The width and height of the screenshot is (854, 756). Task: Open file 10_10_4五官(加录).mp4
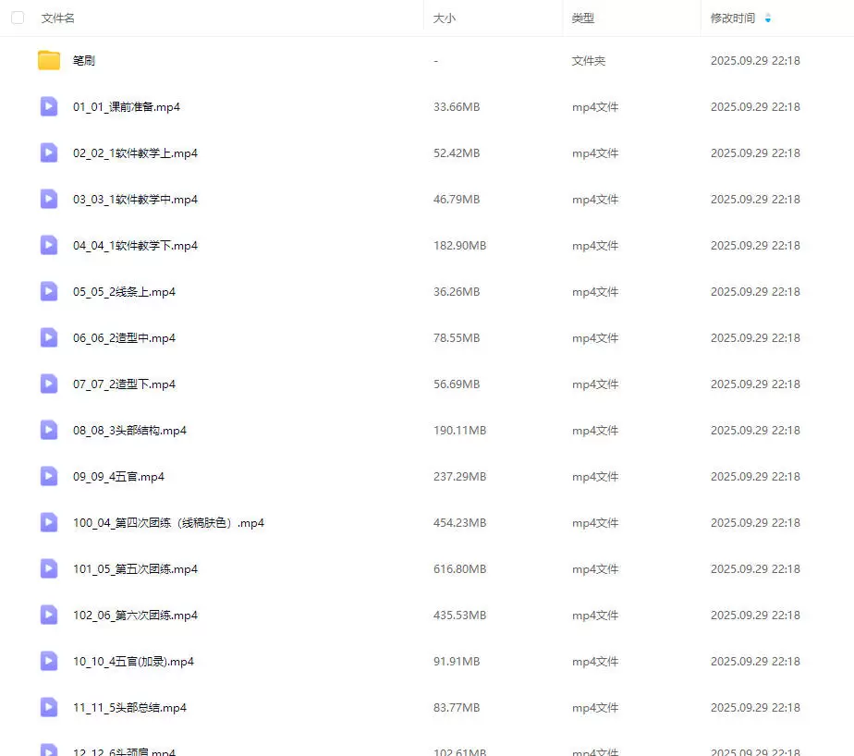click(133, 662)
